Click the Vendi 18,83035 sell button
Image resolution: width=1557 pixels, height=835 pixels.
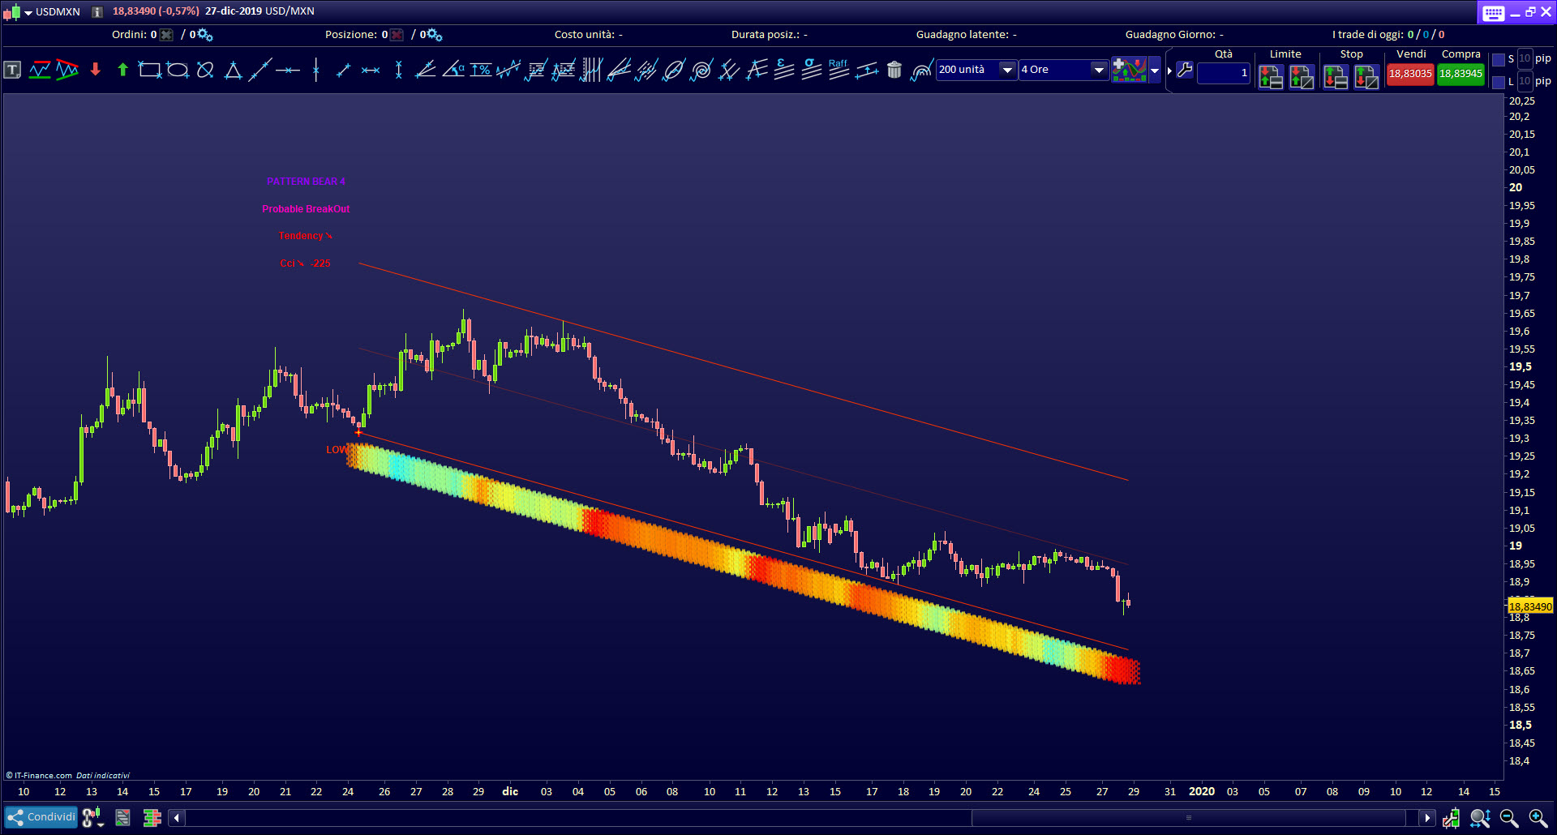(x=1410, y=74)
